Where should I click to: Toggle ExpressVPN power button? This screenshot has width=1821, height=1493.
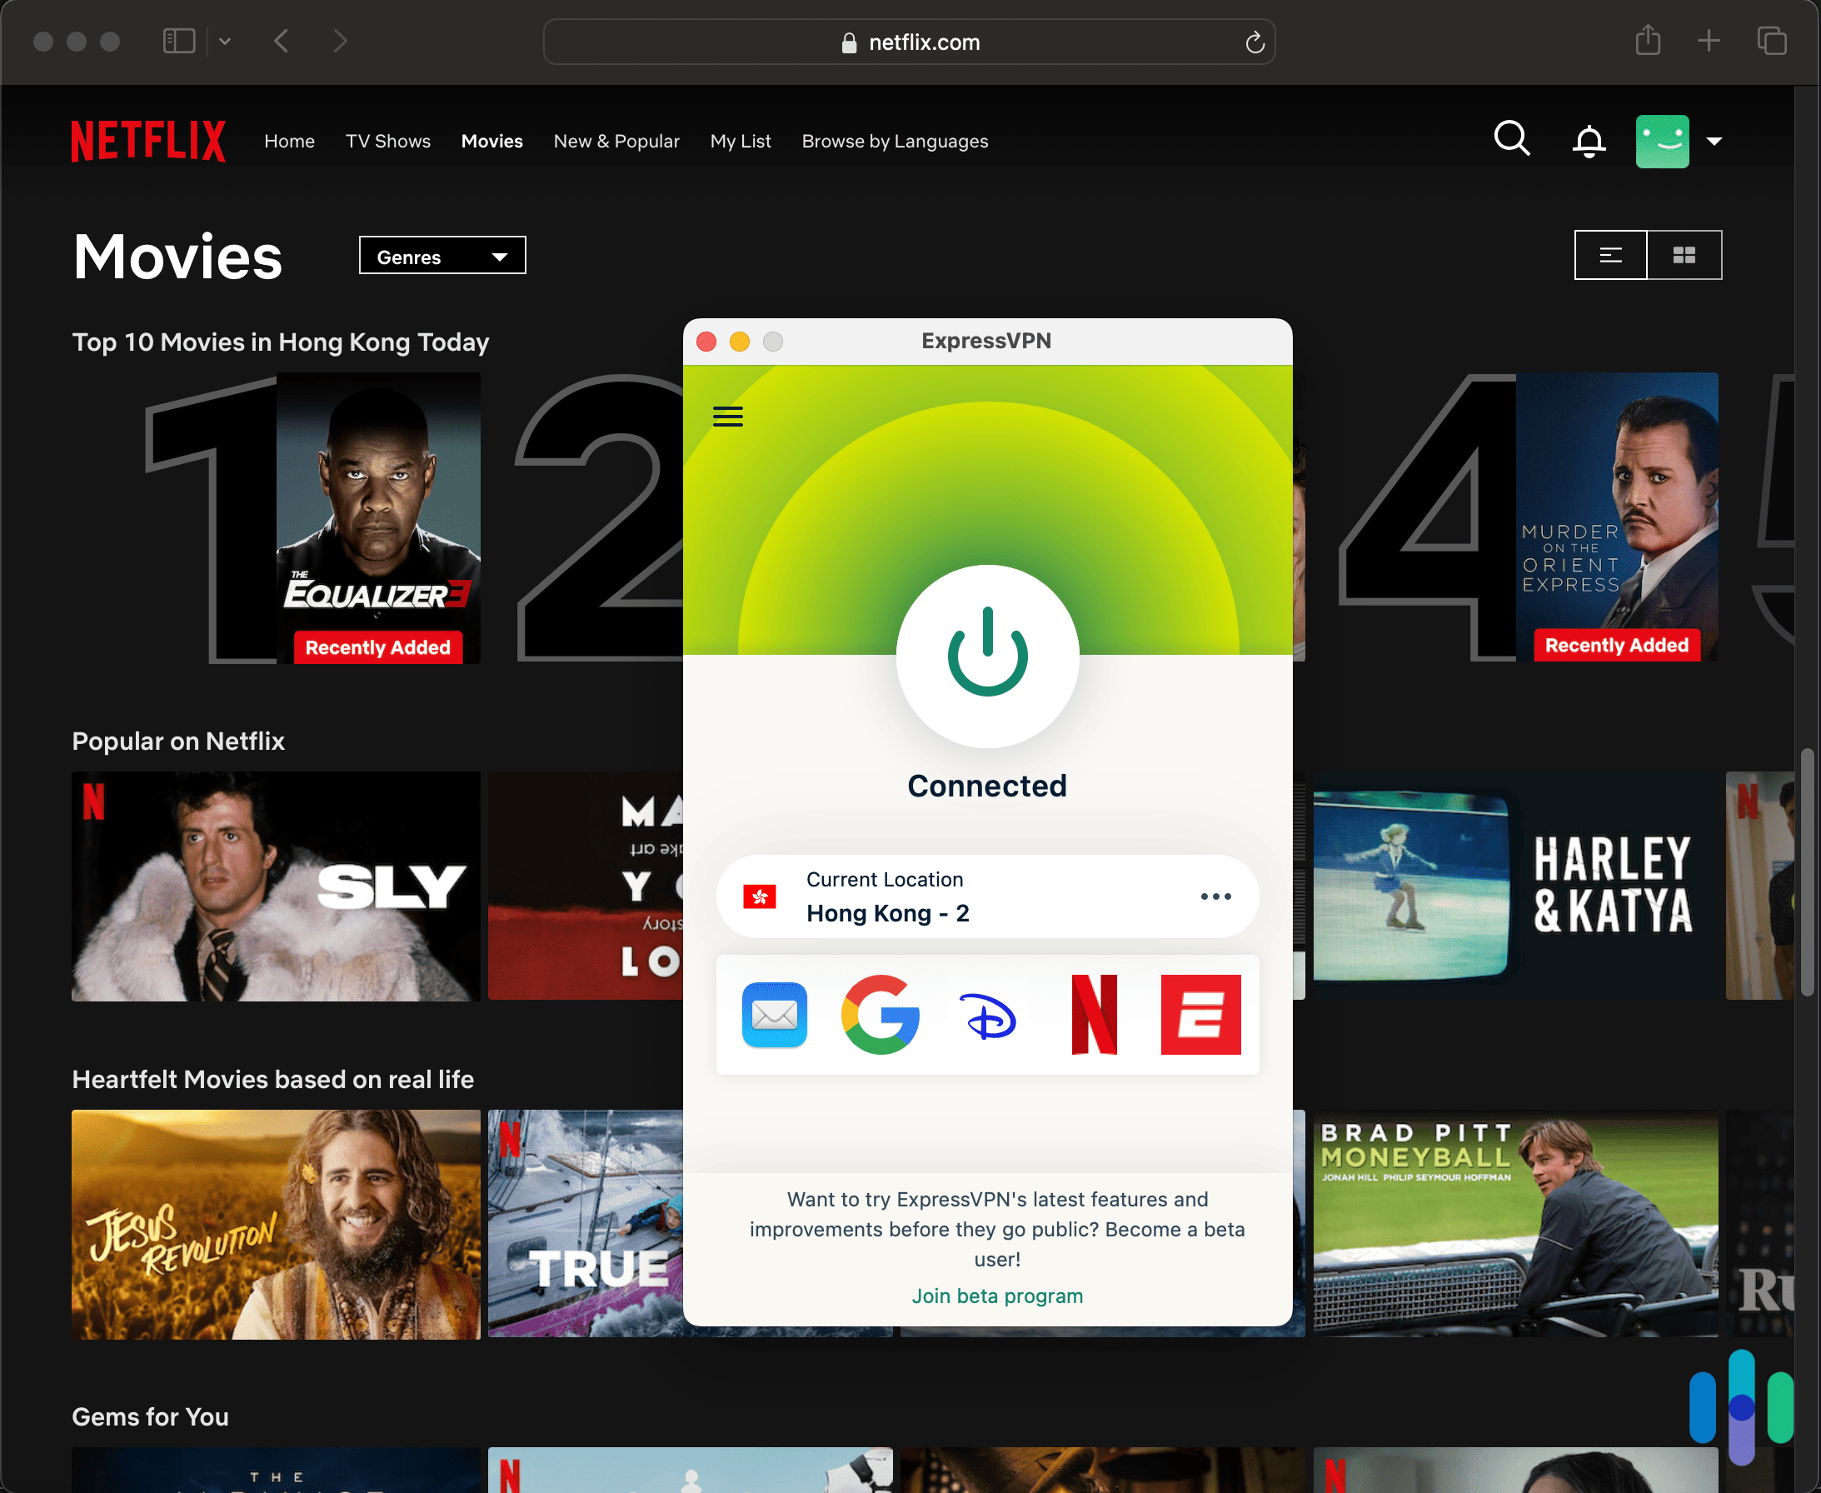pyautogui.click(x=987, y=656)
